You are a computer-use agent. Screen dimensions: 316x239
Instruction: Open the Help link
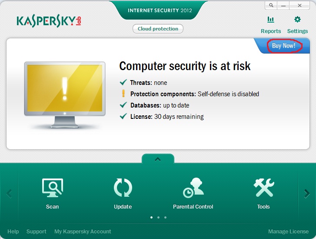click(13, 231)
